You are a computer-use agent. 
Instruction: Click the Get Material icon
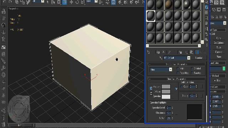point(148,52)
